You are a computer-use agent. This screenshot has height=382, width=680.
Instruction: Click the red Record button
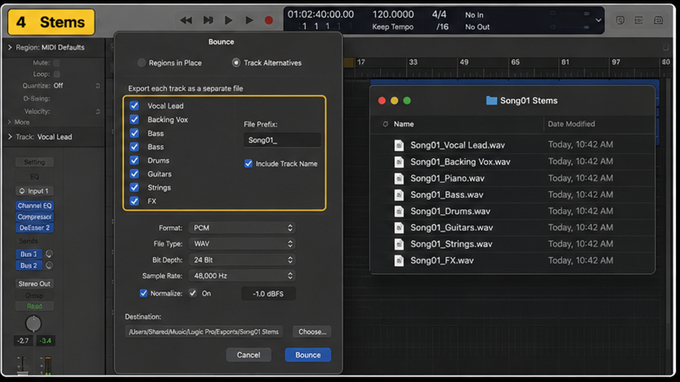[269, 21]
